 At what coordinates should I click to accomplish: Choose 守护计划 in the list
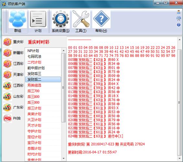click(43, 131)
